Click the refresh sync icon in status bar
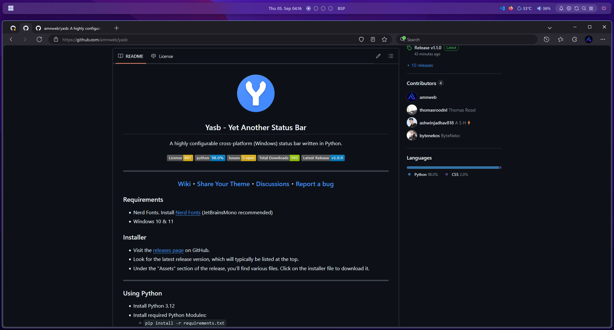This screenshot has width=614, height=330. [577, 8]
